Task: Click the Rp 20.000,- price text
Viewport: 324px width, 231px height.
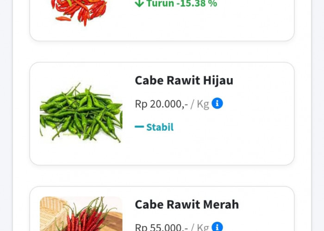Action: point(161,104)
